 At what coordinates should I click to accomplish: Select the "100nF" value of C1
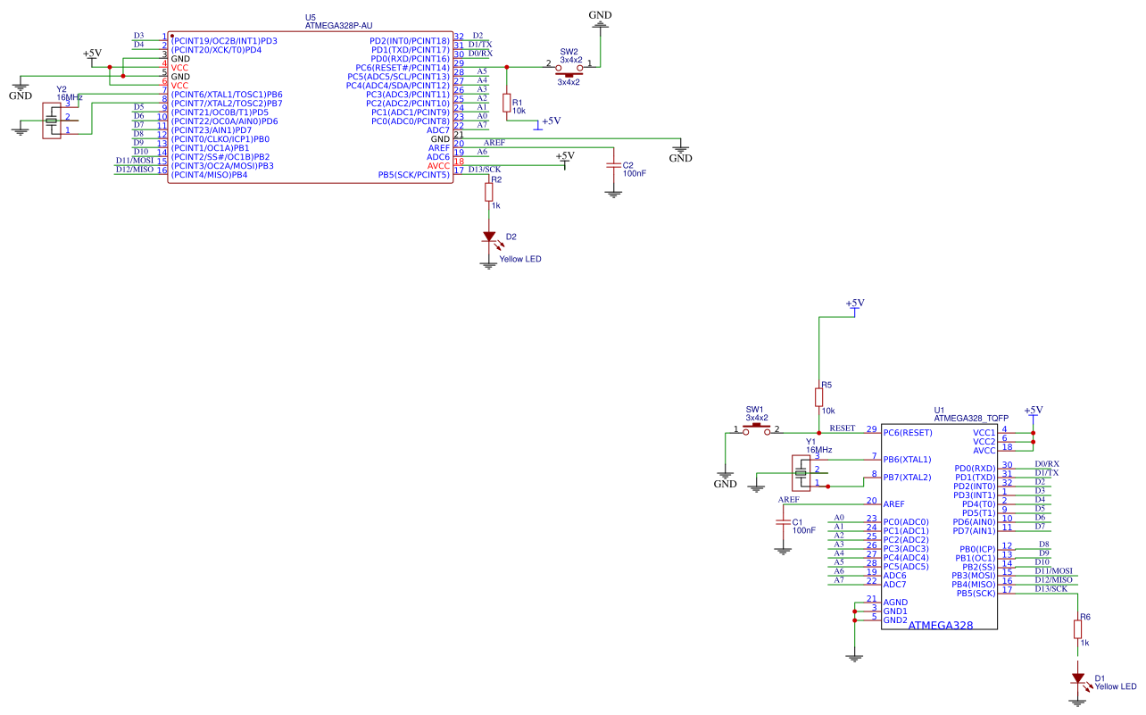[x=804, y=530]
